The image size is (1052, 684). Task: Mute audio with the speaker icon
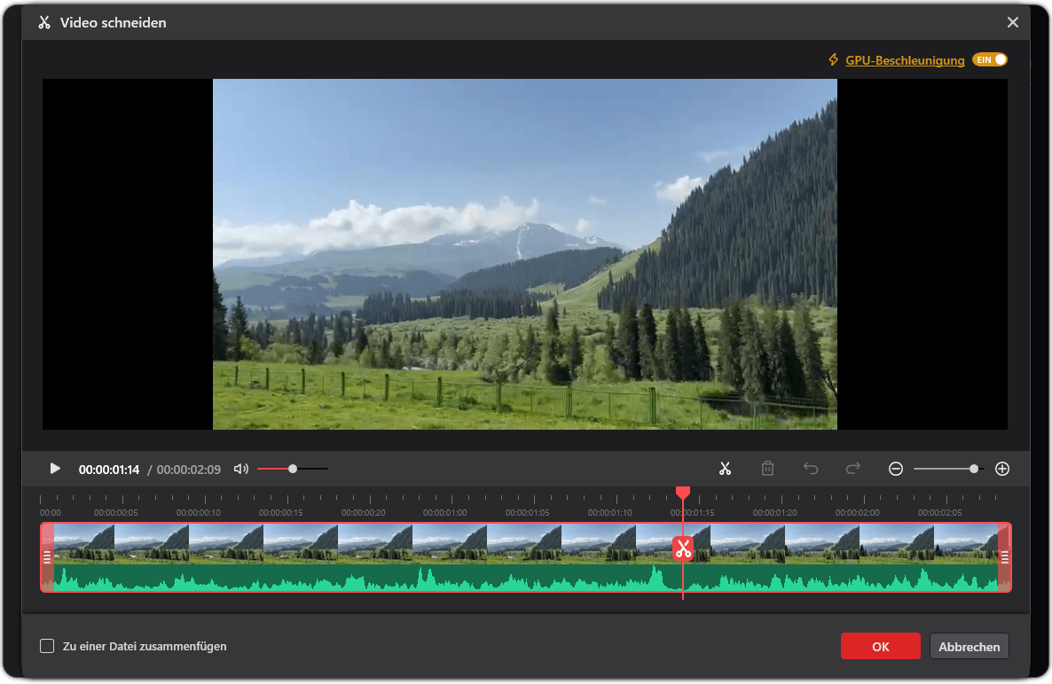tap(241, 469)
